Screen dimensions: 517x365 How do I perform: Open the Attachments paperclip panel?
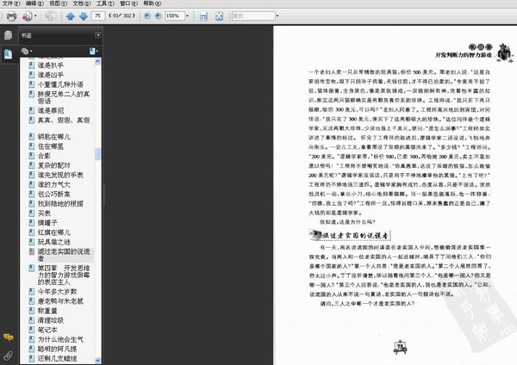pyautogui.click(x=8, y=353)
